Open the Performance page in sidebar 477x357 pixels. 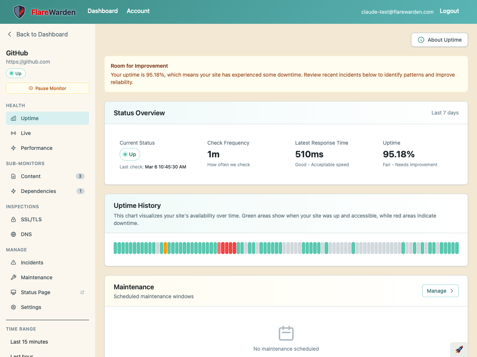[37, 148]
